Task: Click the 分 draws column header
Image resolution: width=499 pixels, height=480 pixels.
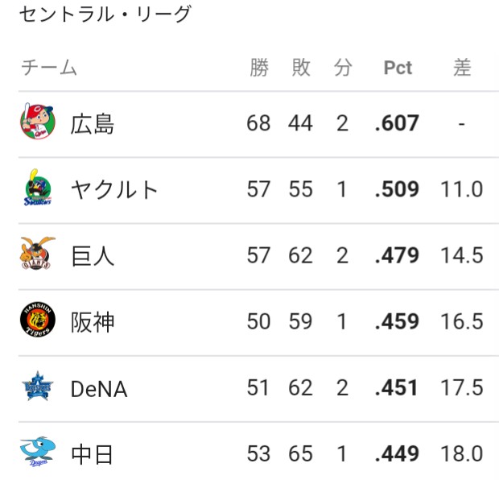Action: [x=343, y=68]
